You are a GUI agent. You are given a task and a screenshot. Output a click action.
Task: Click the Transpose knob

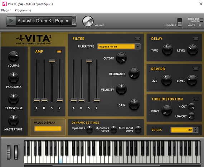(x=14, y=99)
